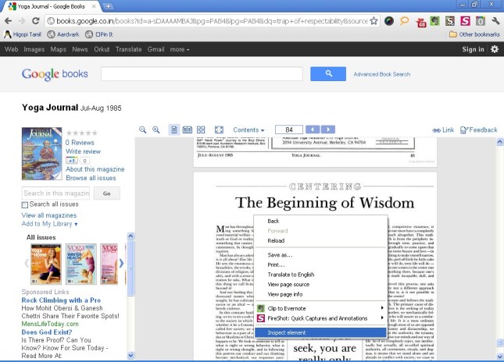Expand the Contents dropdown
504x362 pixels.
click(x=248, y=130)
